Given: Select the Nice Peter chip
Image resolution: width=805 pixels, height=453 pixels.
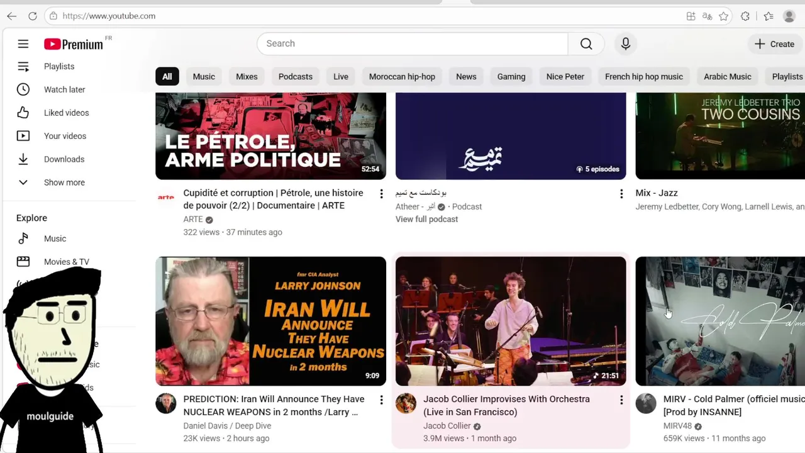Looking at the screenshot, I should 565,77.
